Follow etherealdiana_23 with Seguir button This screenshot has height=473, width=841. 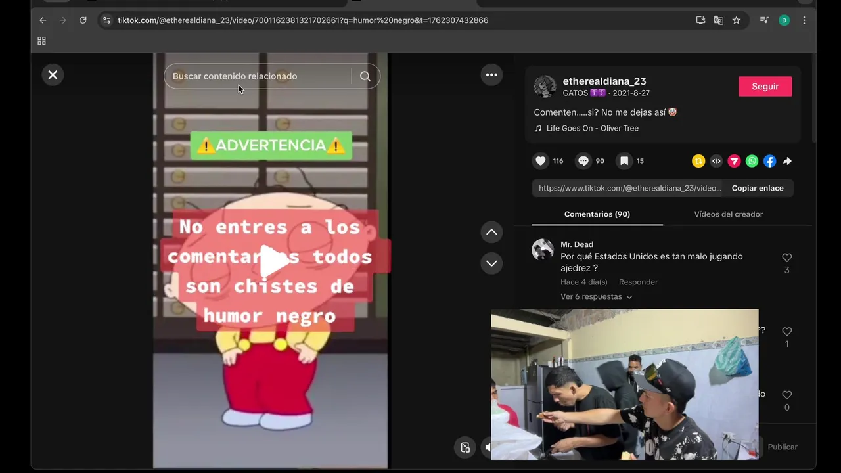point(765,87)
